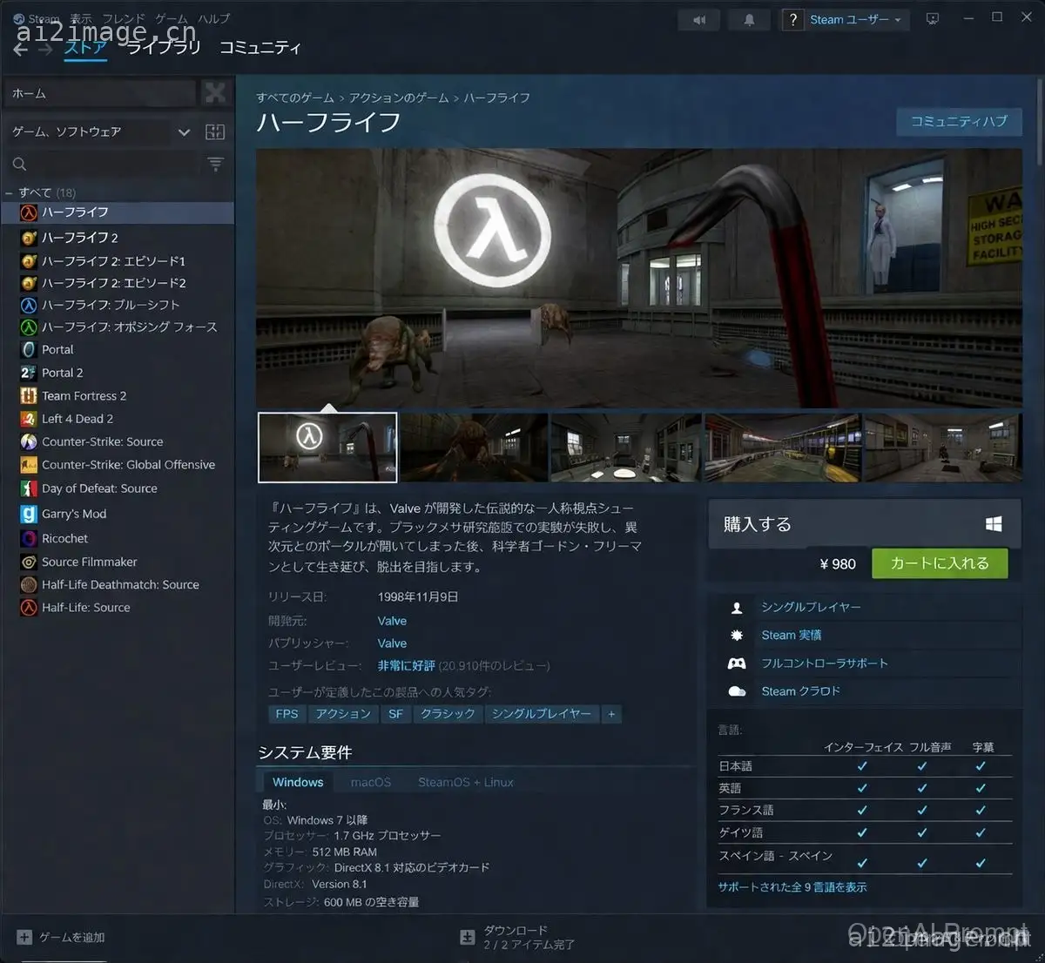
Task: Open the Half-Life 2 game icon in the library list
Action: [x=29, y=237]
